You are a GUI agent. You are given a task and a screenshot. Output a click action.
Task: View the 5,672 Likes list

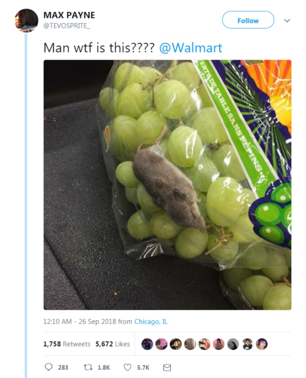[x=113, y=344]
